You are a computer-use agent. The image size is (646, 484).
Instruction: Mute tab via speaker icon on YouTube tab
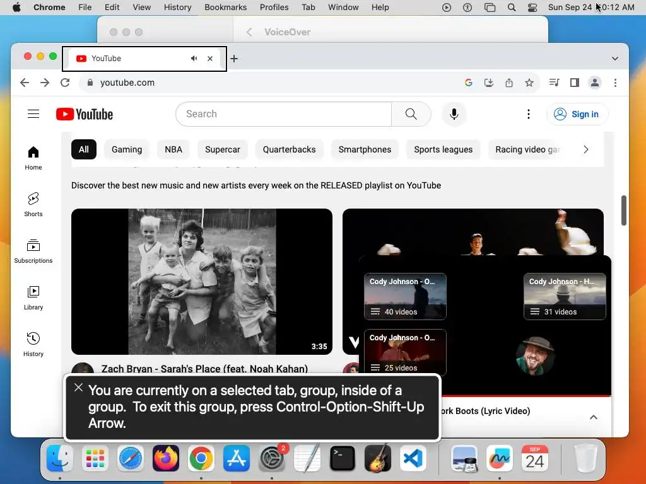point(194,59)
